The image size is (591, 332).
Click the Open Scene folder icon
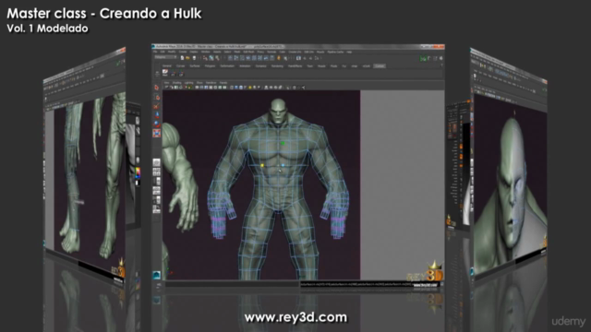pyautogui.click(x=187, y=58)
